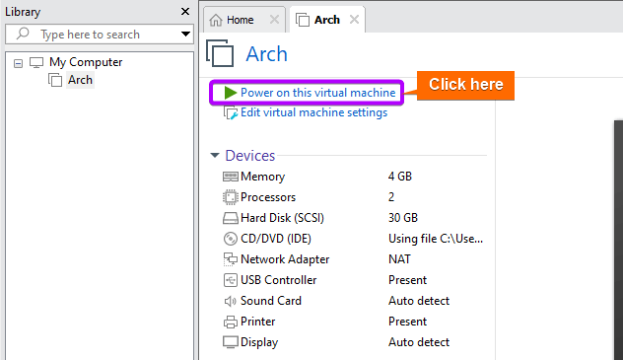
Task: Click the Hard Disk (SCSI) icon
Action: [231, 218]
